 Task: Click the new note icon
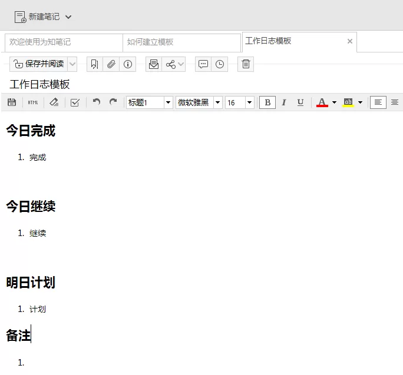(20, 17)
